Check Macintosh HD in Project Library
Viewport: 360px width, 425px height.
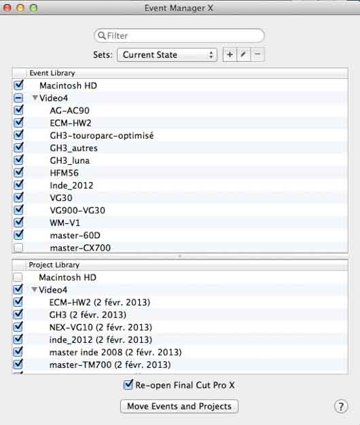[18, 277]
